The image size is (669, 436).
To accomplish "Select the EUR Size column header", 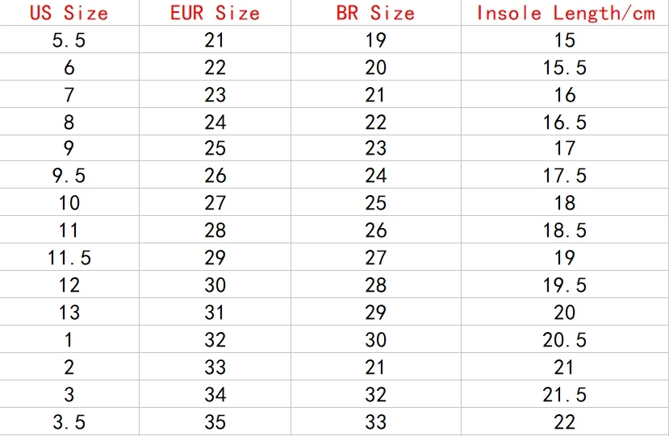I will (215, 12).
